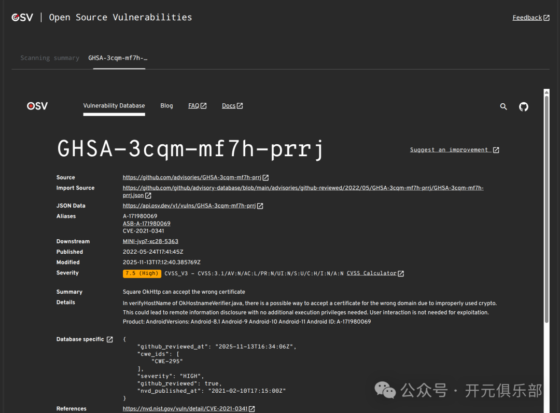The width and height of the screenshot is (560, 413).
Task: Open the GitHub repository icon
Action: coord(524,106)
